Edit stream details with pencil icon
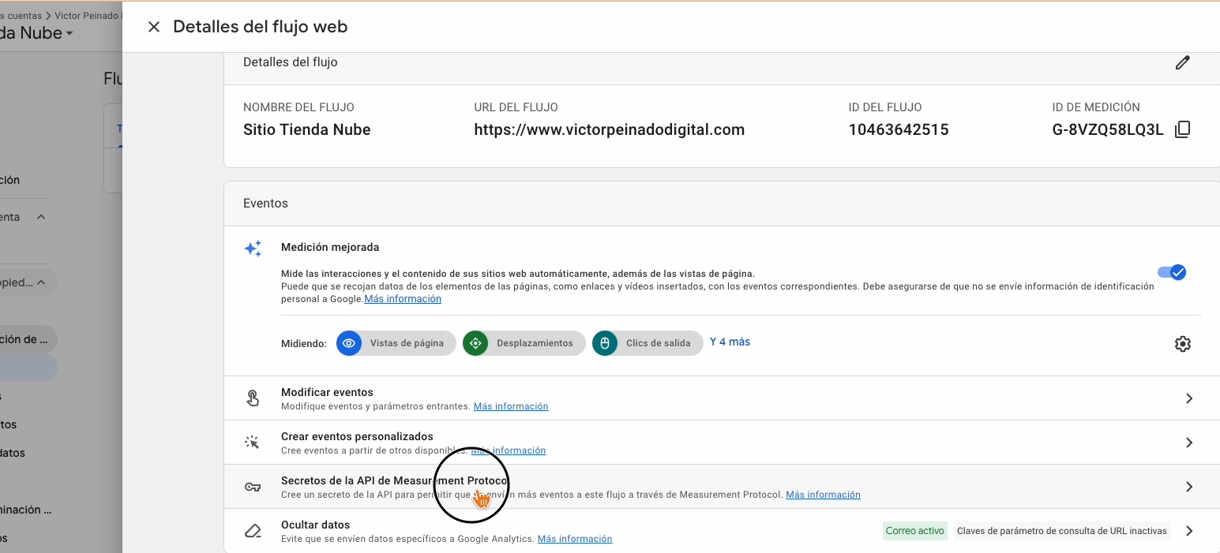Screen dimensions: 1220x553 tap(1182, 62)
